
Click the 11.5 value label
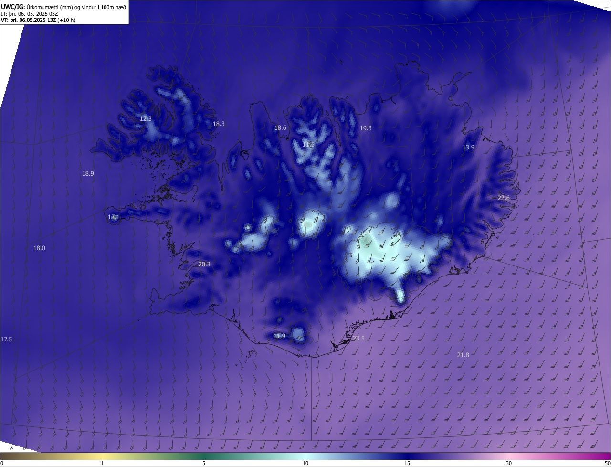click(308, 144)
